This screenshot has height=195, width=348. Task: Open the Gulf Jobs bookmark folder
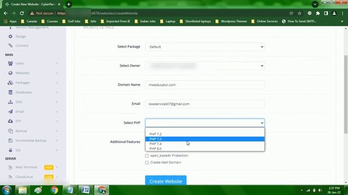pos(71,22)
